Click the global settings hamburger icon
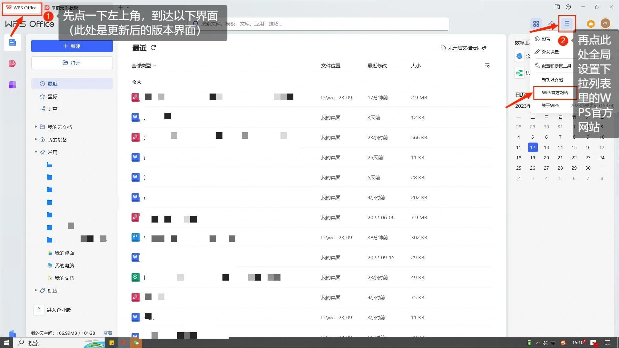619x348 pixels. [x=567, y=24]
